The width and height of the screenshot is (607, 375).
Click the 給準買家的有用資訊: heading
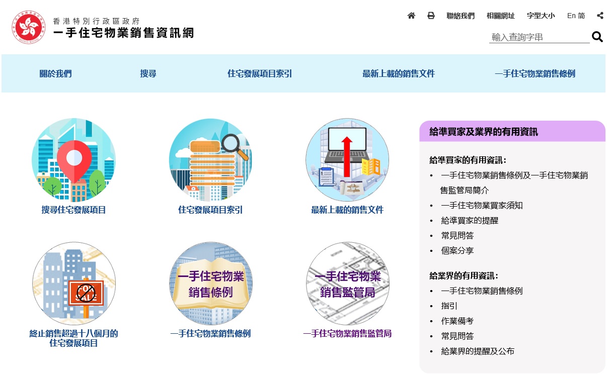[x=468, y=160]
